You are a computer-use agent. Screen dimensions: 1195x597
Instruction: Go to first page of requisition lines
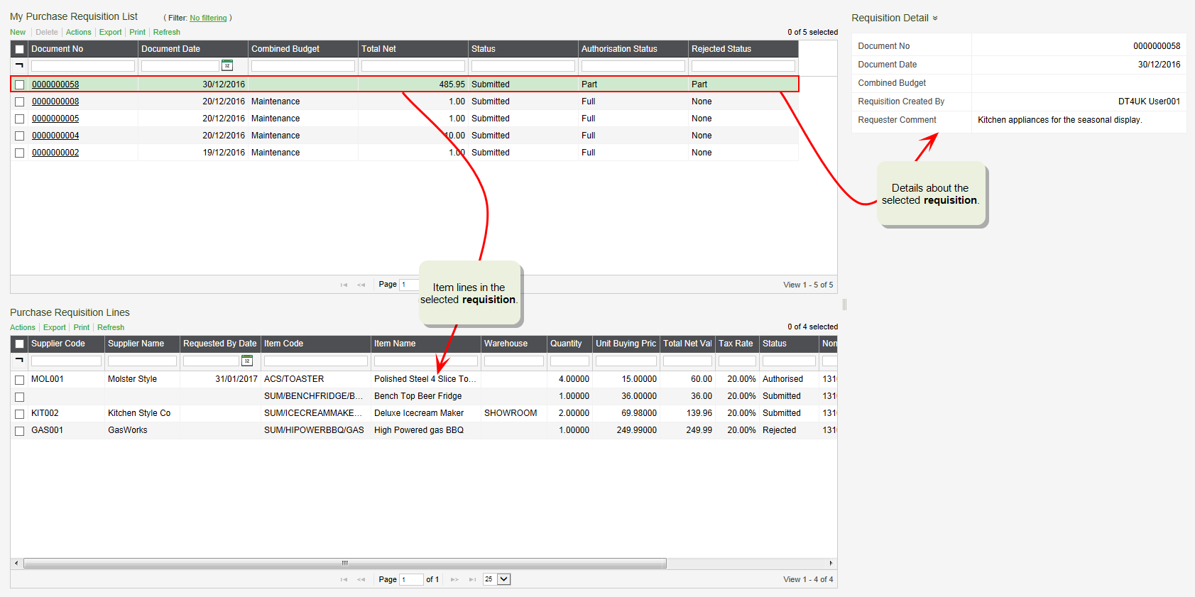click(344, 579)
